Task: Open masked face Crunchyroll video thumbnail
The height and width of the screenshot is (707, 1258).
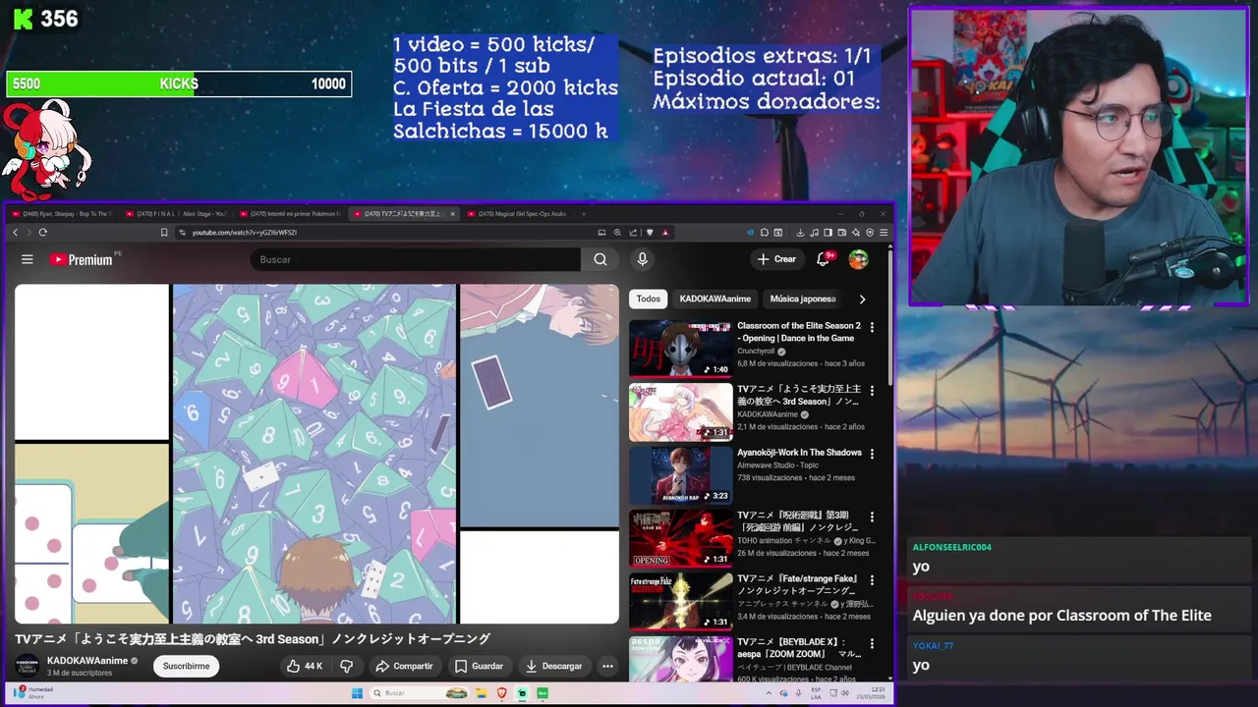Action: [x=680, y=348]
